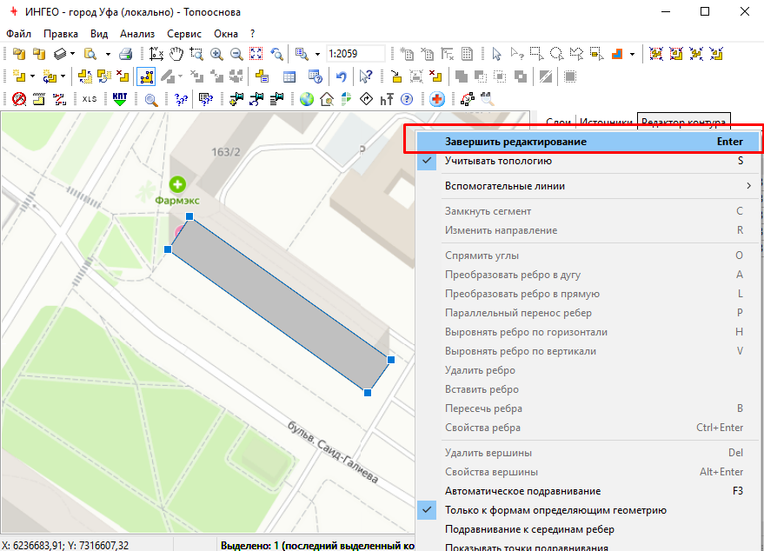Return to previous zoom view
The image size is (764, 551).
pos(276,54)
